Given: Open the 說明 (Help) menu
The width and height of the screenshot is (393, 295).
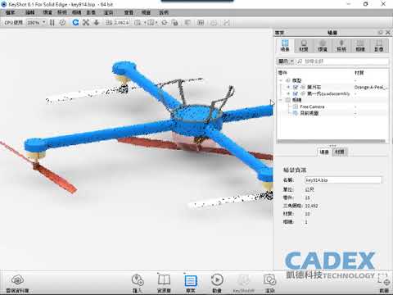Looking at the screenshot, I should pyautogui.click(x=164, y=12).
